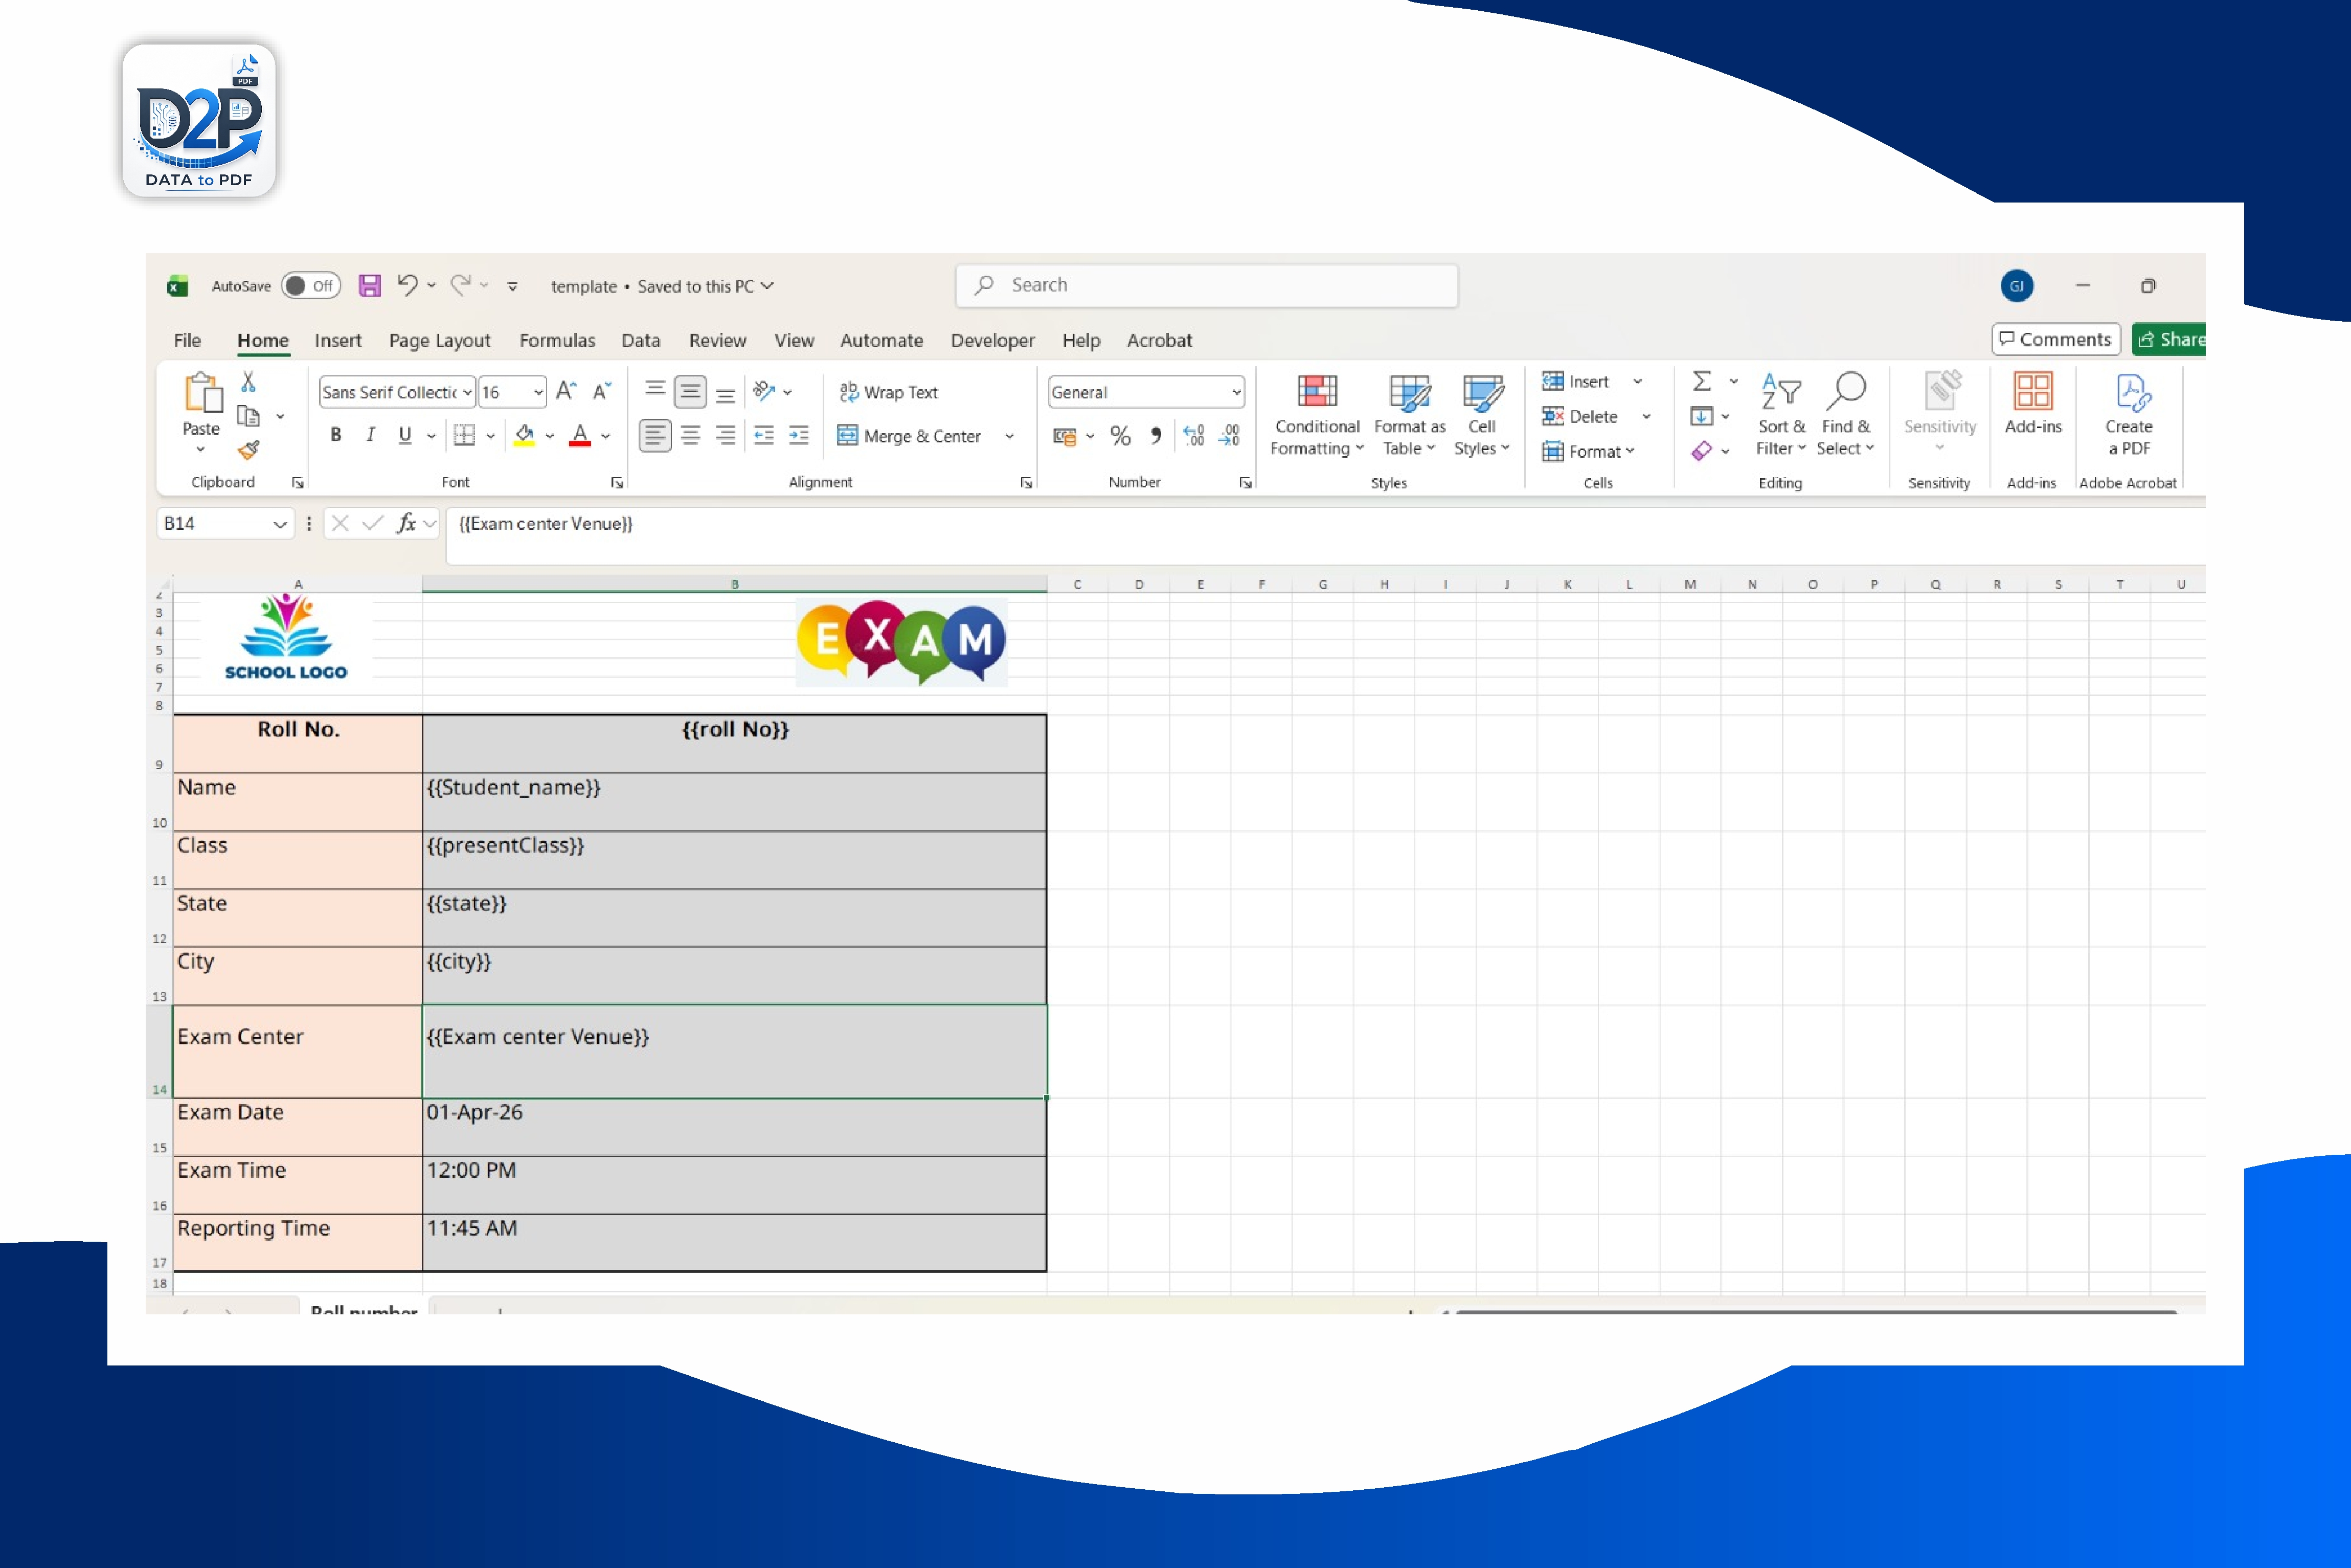Image resolution: width=2351 pixels, height=1568 pixels.
Task: Open Cell Styles gallery
Action: coord(1481,416)
